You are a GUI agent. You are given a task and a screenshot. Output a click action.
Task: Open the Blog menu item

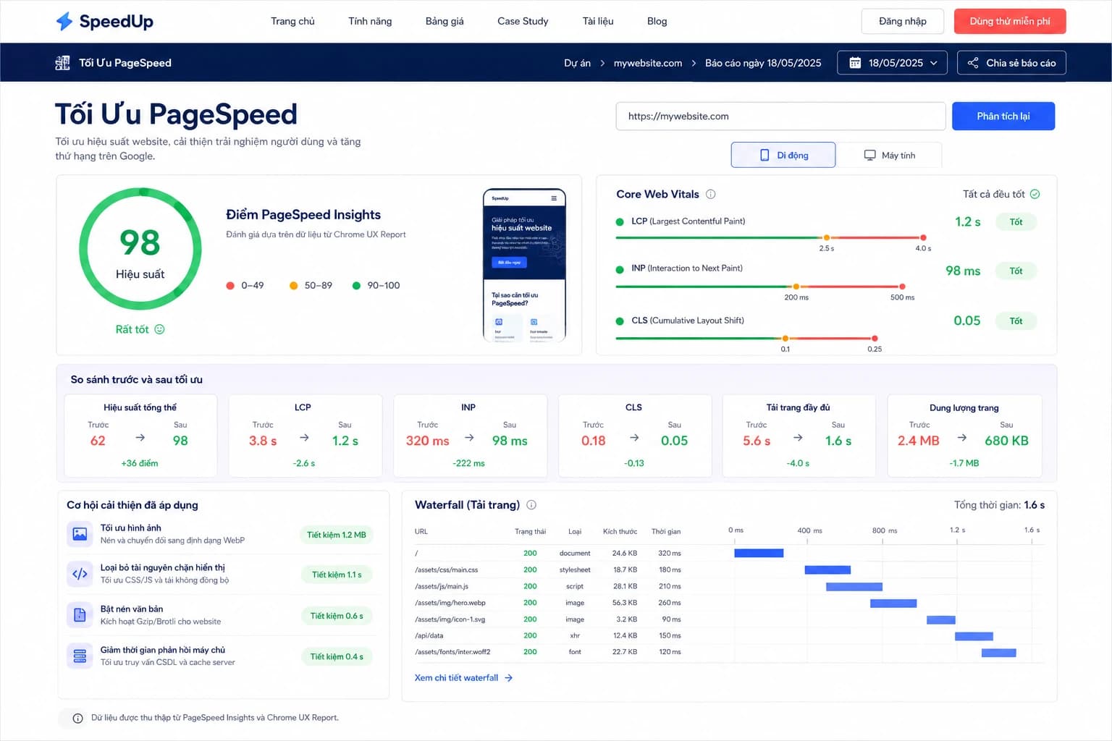click(657, 21)
